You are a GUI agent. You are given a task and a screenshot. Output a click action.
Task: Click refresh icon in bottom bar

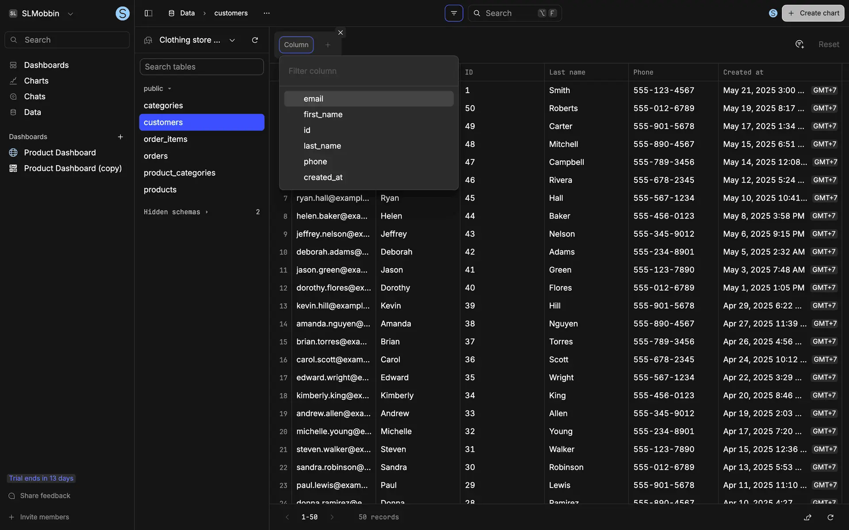pyautogui.click(x=830, y=517)
